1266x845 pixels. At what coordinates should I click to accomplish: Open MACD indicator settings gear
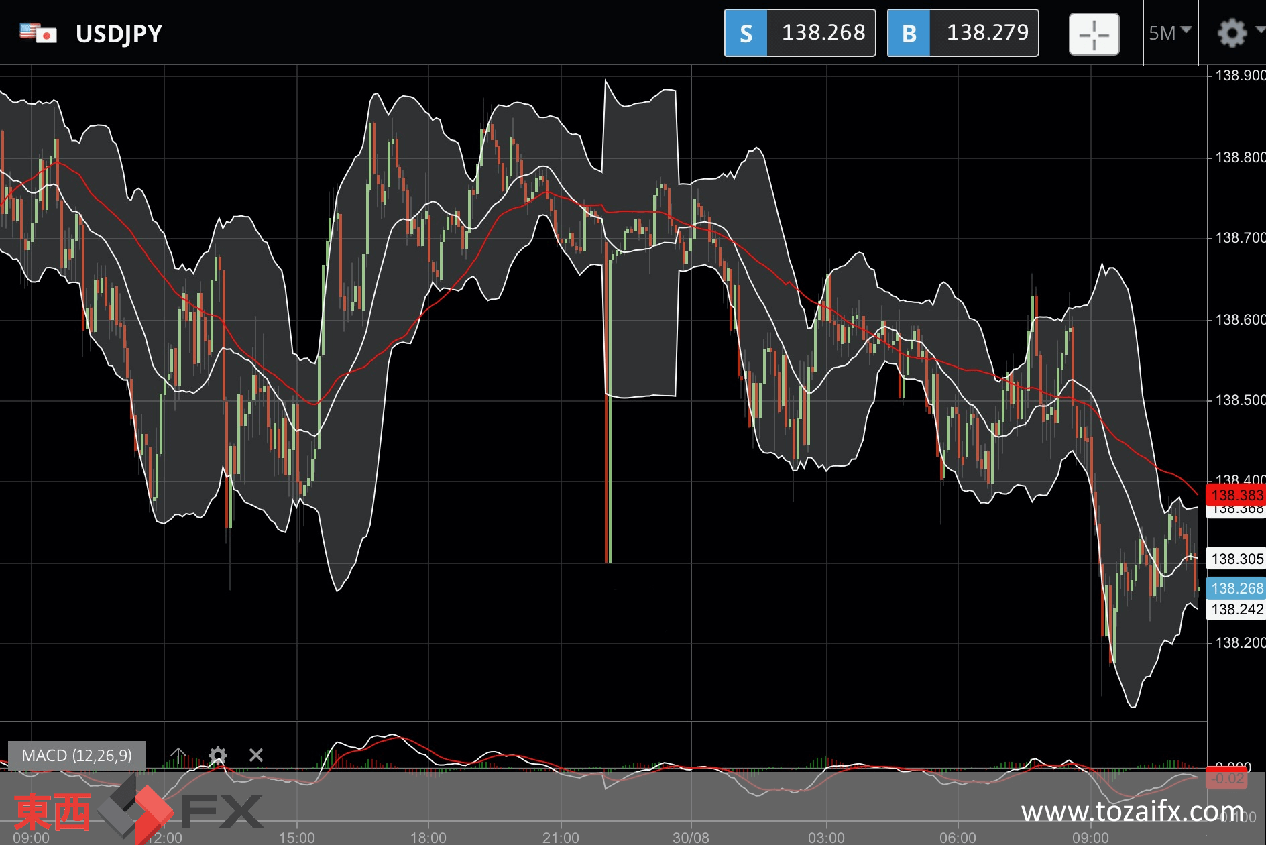coord(217,756)
